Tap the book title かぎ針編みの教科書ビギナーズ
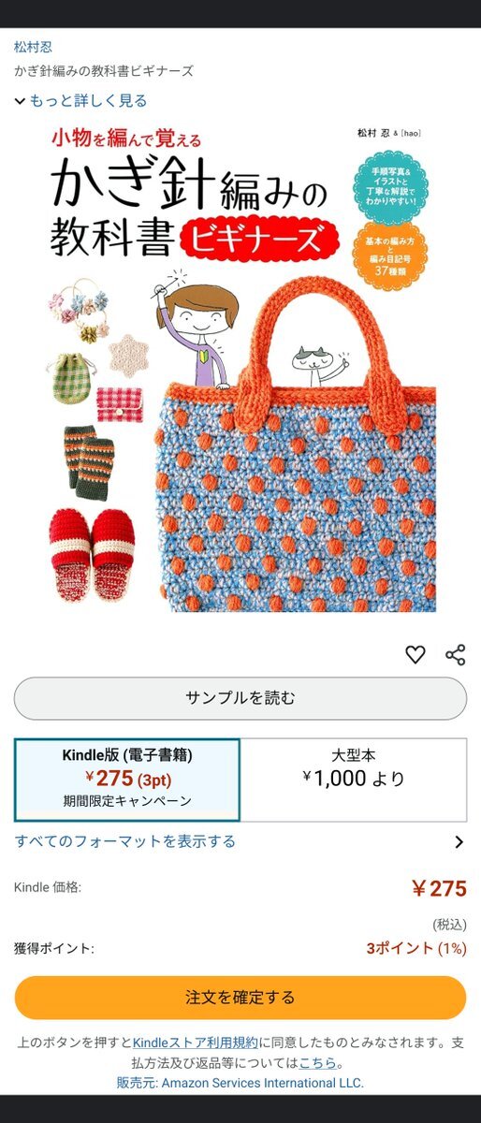The height and width of the screenshot is (1123, 481). tap(104, 71)
